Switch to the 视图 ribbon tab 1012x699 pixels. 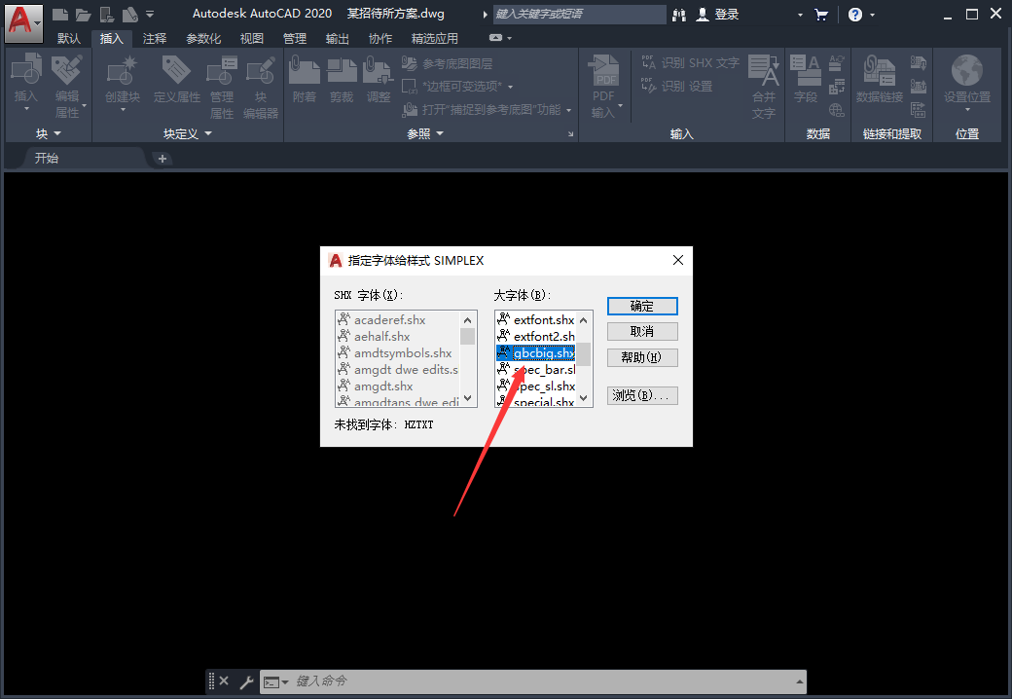coord(252,39)
